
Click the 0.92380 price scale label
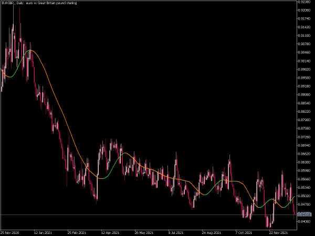[304, 2]
